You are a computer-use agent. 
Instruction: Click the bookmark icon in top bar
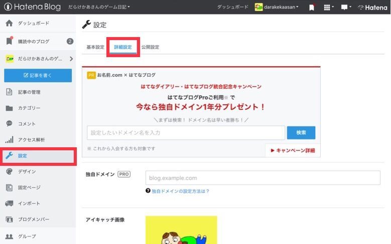(312, 8)
